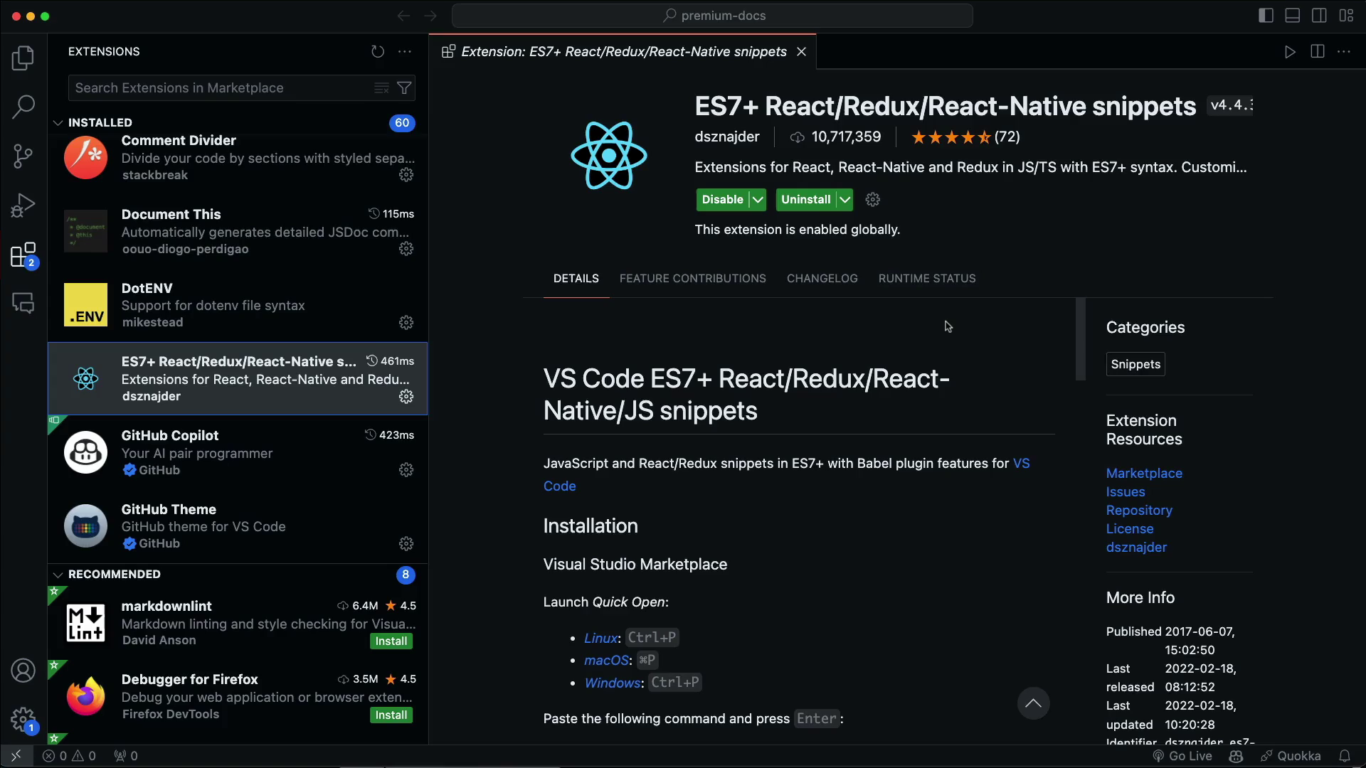
Task: Open the Explorer view icon
Action: click(23, 58)
